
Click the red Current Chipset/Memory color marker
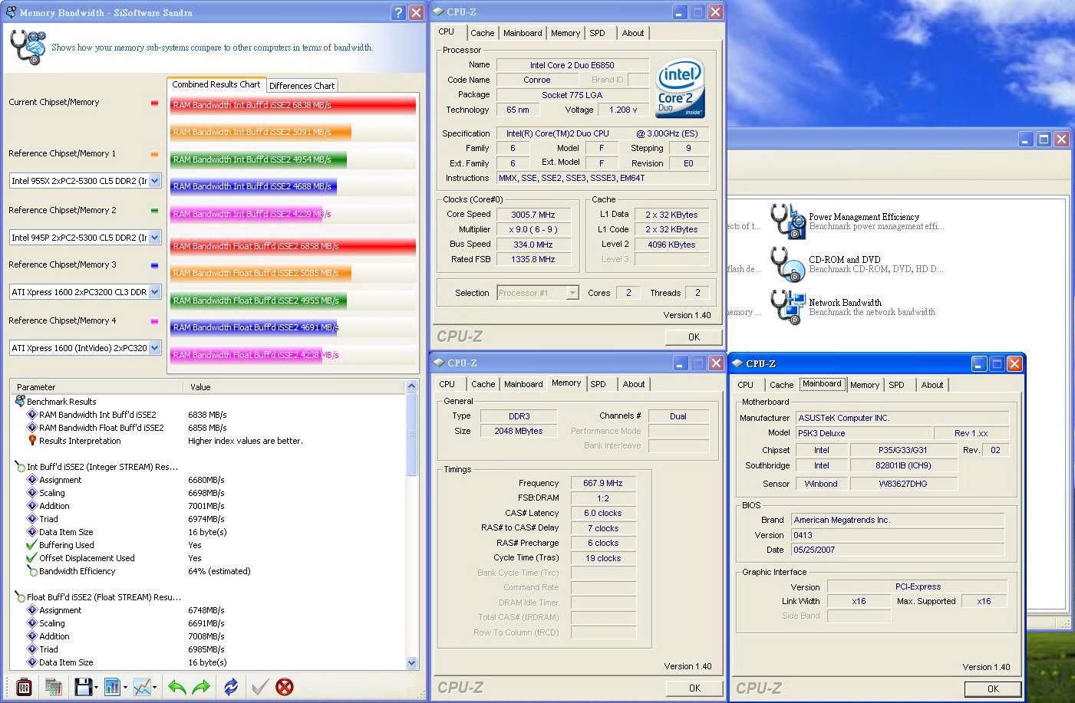(154, 103)
